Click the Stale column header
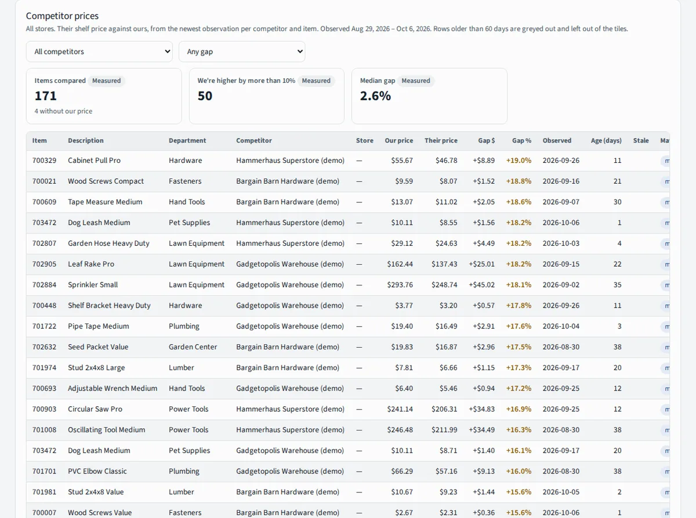This screenshot has width=696, height=518. pos(641,141)
